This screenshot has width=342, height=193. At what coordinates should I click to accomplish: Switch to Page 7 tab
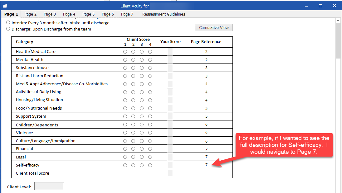127,14
